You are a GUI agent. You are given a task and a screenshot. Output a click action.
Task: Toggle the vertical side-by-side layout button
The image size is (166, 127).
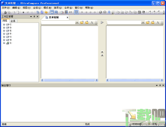click(x=52, y=12)
